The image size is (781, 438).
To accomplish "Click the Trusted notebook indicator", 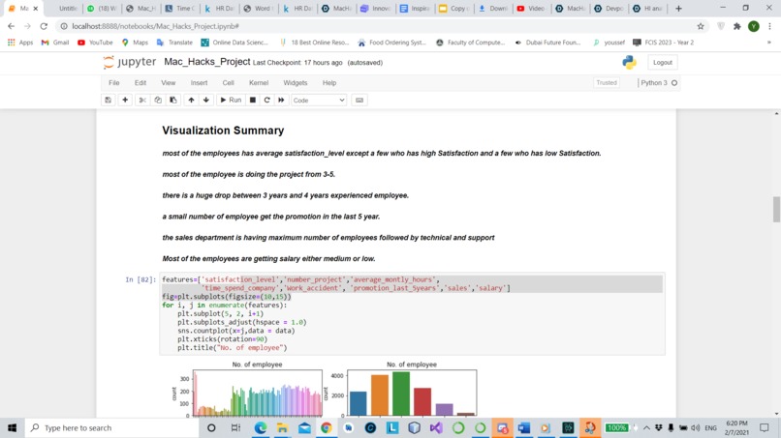I will (x=607, y=83).
